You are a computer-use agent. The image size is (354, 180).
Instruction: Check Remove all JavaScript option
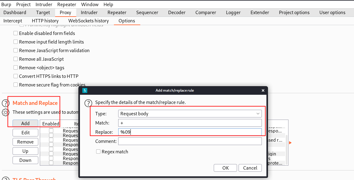coord(16,59)
